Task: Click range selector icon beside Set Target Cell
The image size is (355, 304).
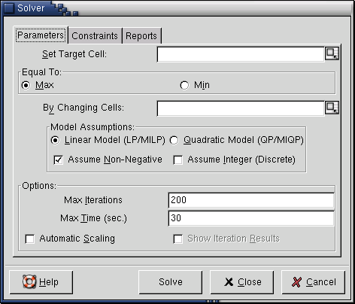Action: (x=332, y=53)
